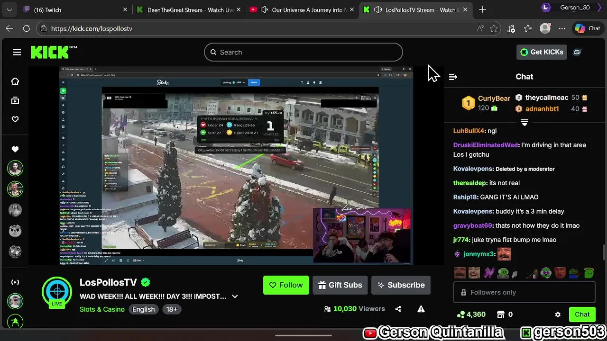Follow LosPollosTV channel

pos(286,285)
